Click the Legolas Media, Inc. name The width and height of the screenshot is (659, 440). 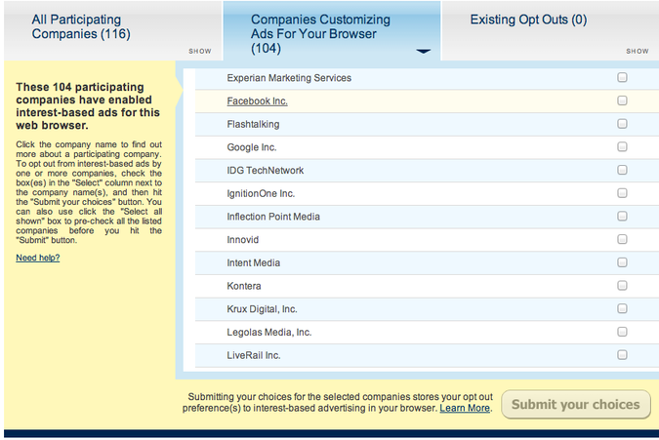(x=269, y=332)
